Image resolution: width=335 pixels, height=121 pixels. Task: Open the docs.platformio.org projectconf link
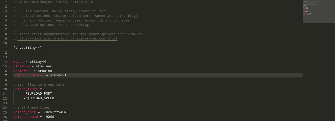coord(67,39)
